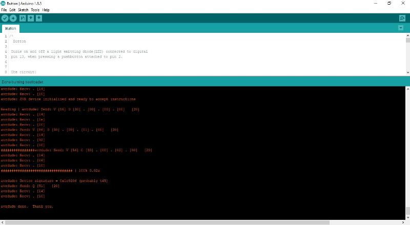Screen dimensions: 410x225
Task: Click the horizontal scrollbar thumb
Action: [x=168, y=222]
